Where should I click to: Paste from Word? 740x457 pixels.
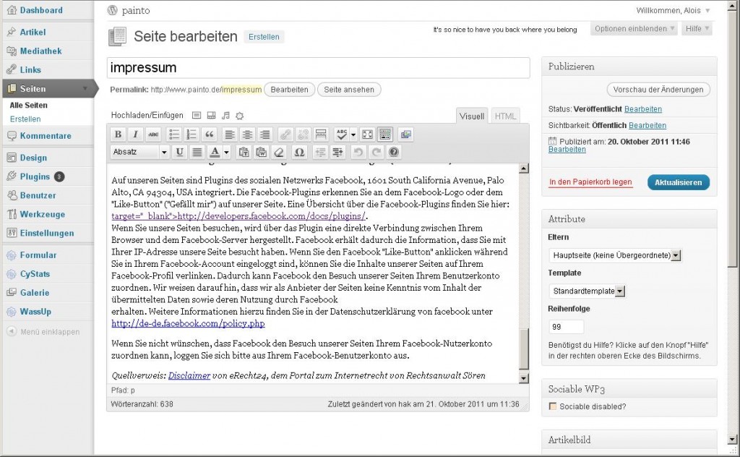pos(262,152)
